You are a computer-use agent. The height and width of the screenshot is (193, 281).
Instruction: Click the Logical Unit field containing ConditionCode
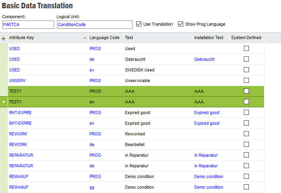pos(95,24)
